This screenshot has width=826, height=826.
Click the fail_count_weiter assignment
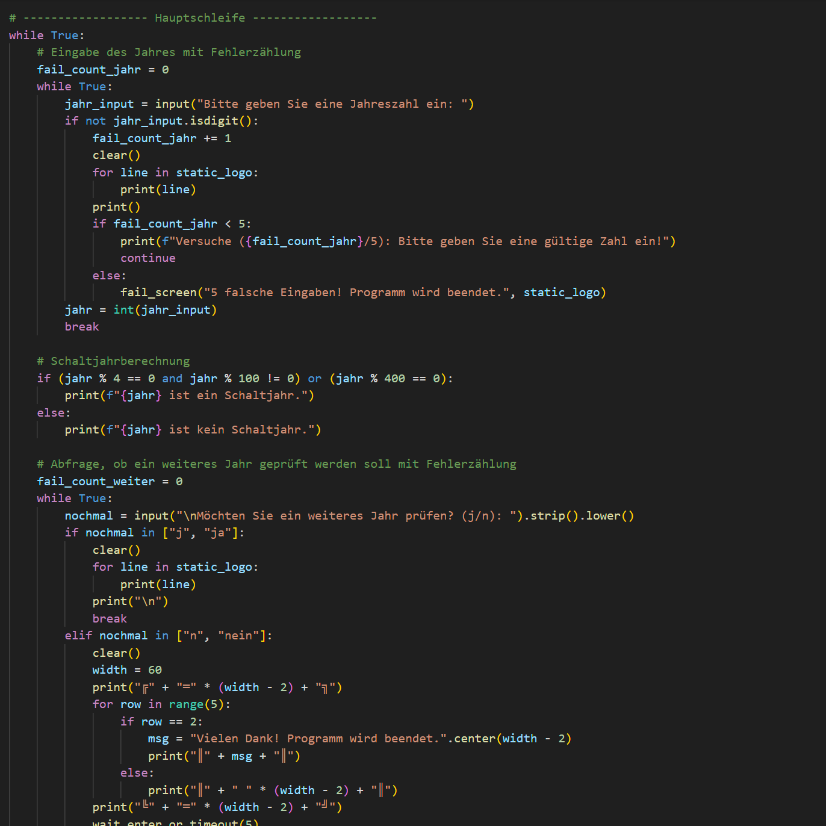96,481
